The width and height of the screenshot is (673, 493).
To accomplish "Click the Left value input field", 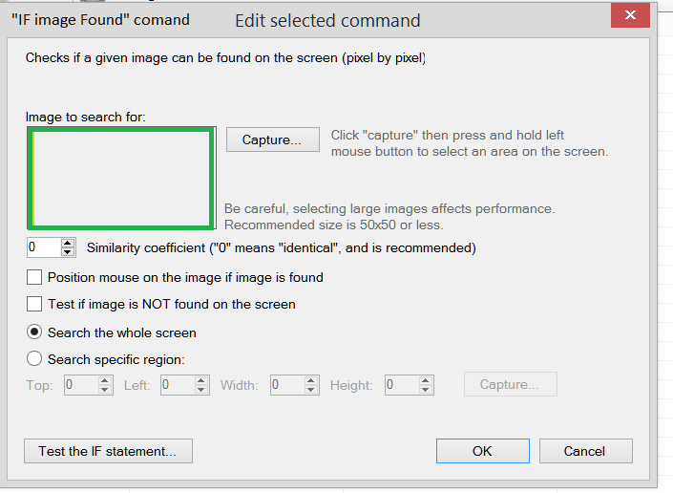I will point(177,385).
